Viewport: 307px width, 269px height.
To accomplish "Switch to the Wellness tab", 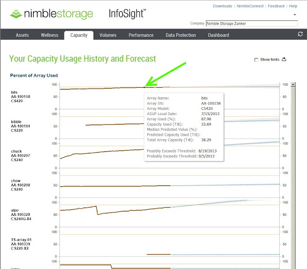I will click(x=49, y=35).
